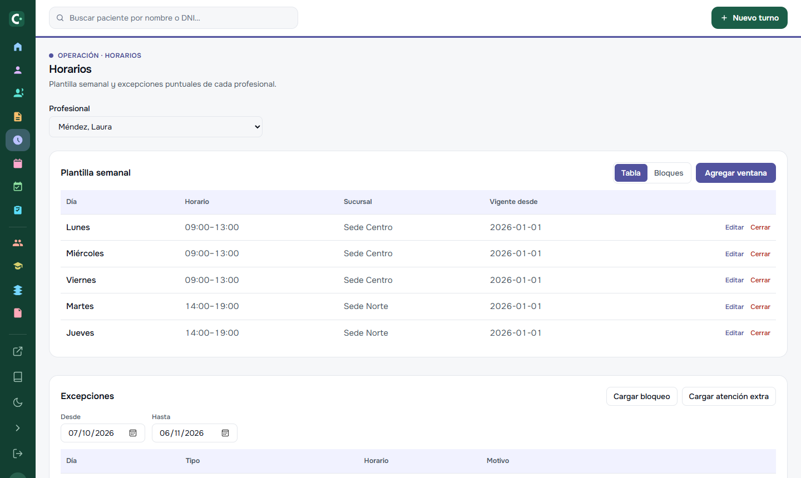
Task: Close the Viernes schedule row
Action: [x=760, y=280]
